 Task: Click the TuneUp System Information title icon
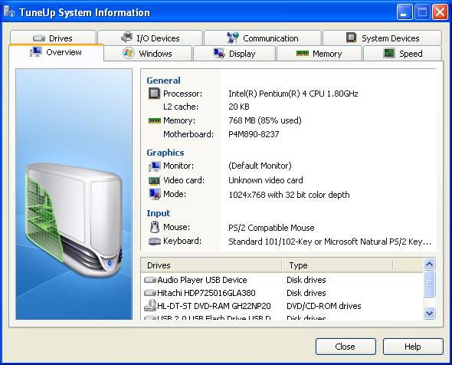[9, 12]
